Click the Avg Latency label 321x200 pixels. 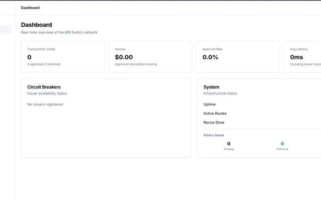pyautogui.click(x=299, y=49)
